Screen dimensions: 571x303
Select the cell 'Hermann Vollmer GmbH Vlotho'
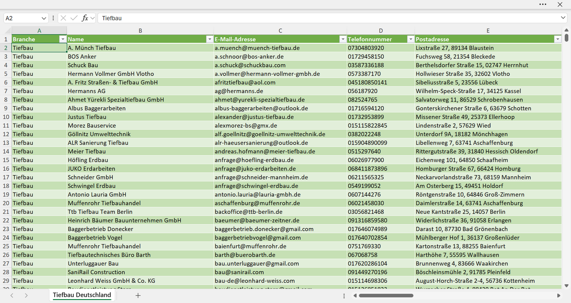[140, 74]
